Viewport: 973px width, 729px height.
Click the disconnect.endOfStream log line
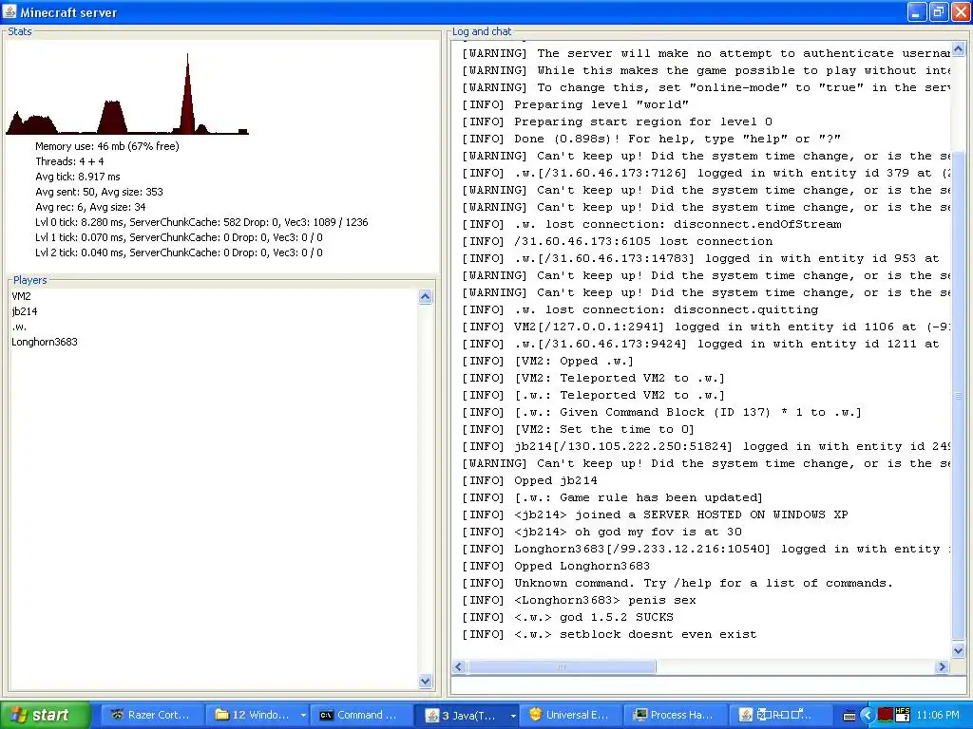pyautogui.click(x=652, y=224)
